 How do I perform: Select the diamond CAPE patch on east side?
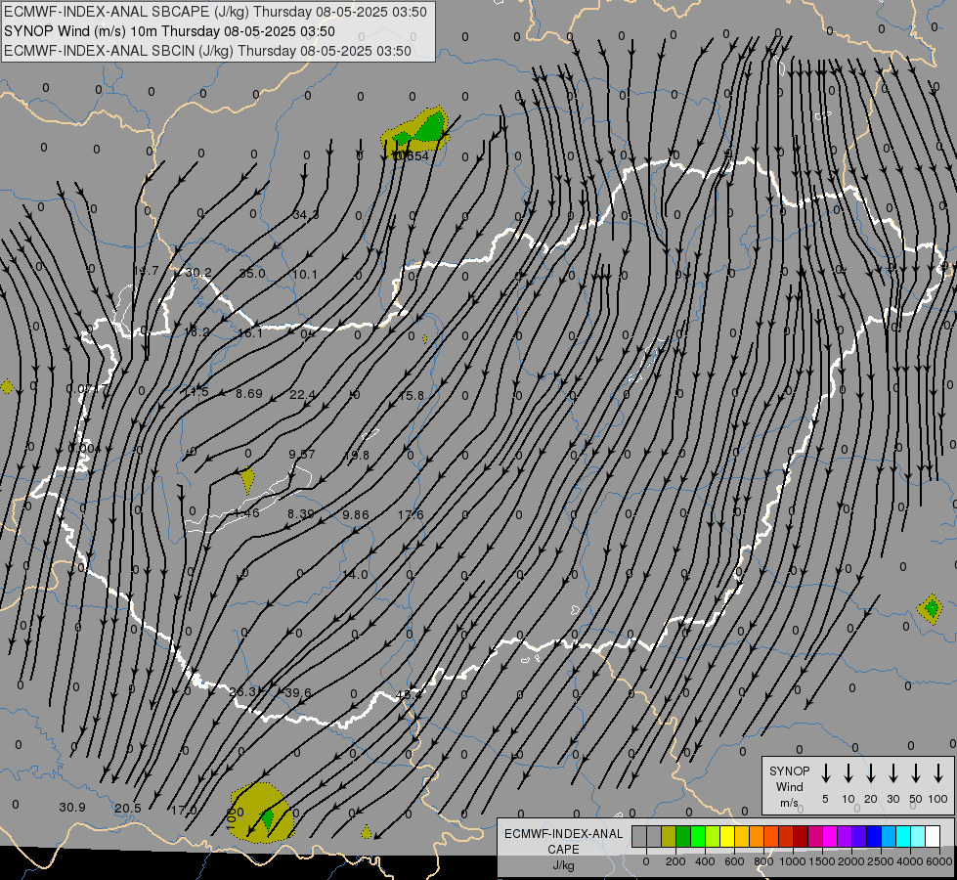(932, 608)
